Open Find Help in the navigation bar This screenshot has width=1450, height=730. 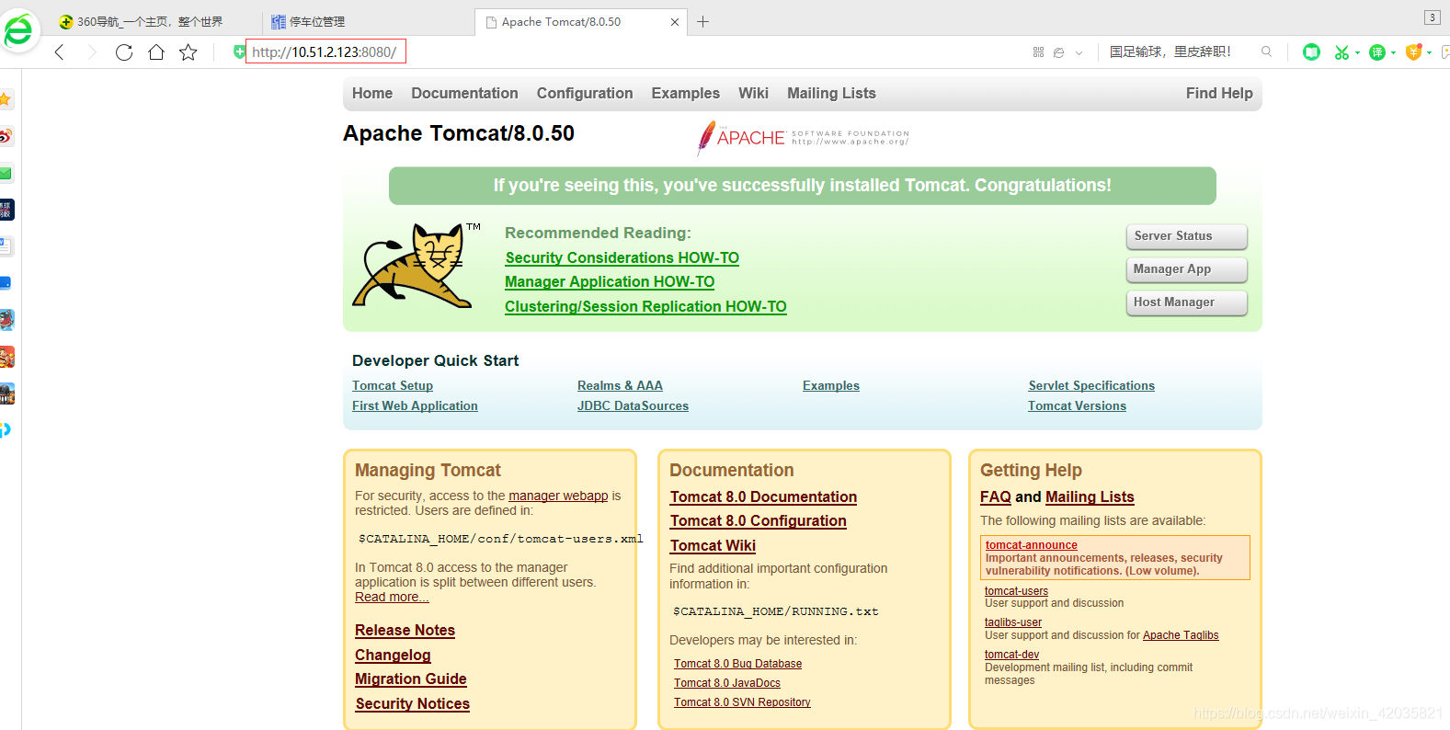1219,93
